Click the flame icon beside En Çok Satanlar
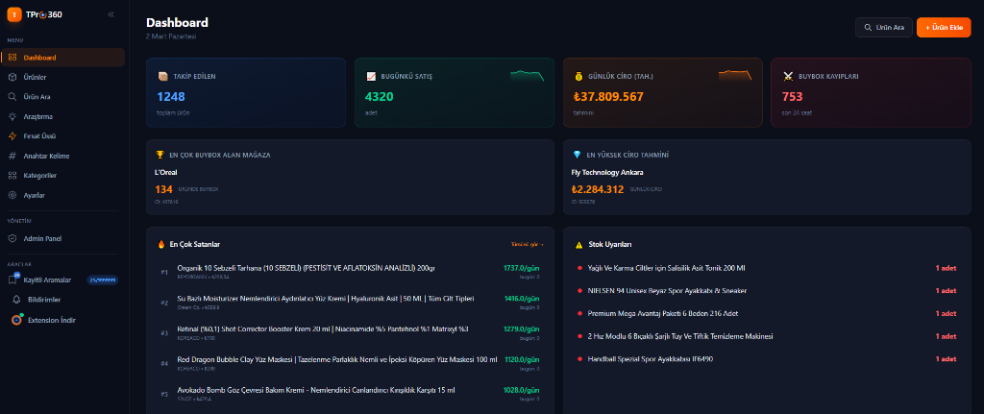The width and height of the screenshot is (984, 414). point(161,244)
